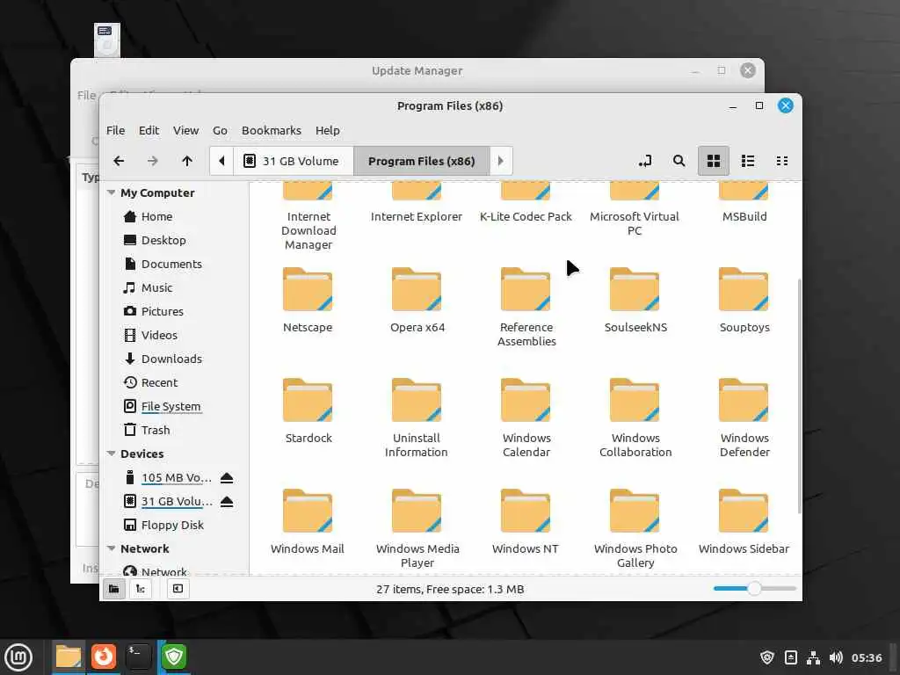The height and width of the screenshot is (675, 900).
Task: Collapse the My Computer section
Action: pos(112,192)
